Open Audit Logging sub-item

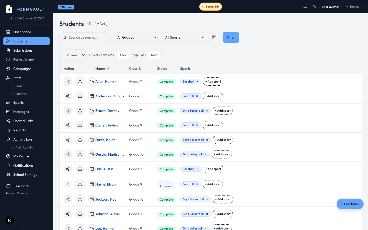(x=25, y=147)
